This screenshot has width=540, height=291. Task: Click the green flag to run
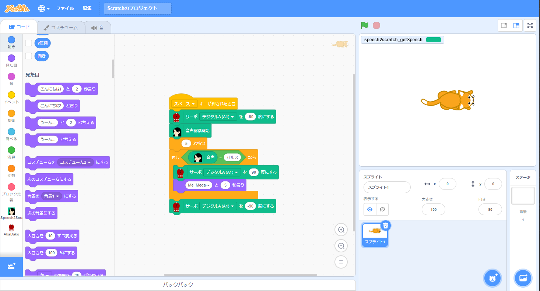click(364, 25)
